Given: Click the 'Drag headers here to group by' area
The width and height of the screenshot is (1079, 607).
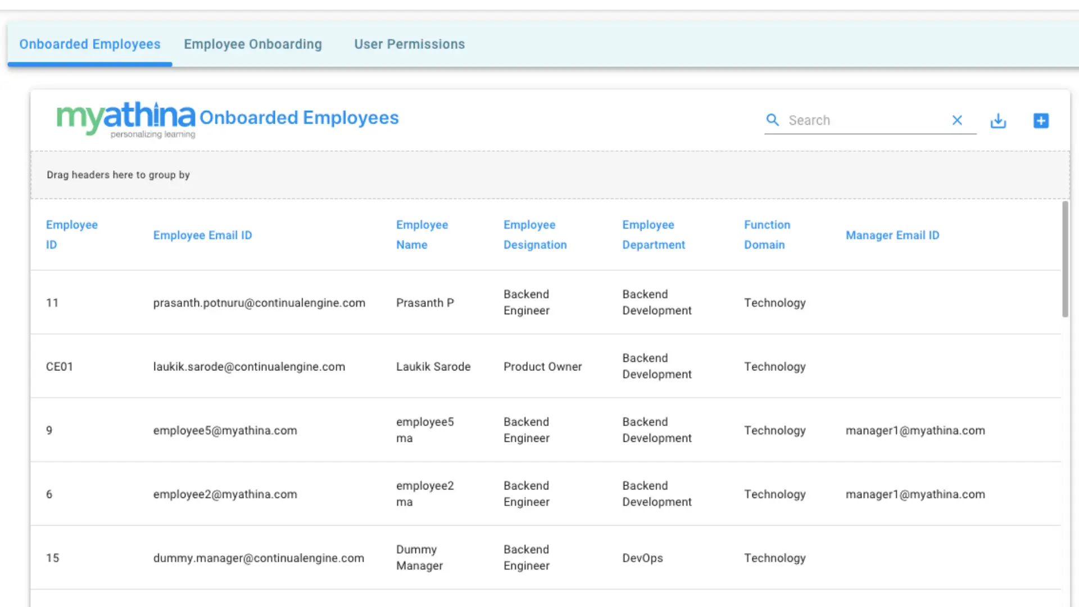Looking at the screenshot, I should point(550,175).
